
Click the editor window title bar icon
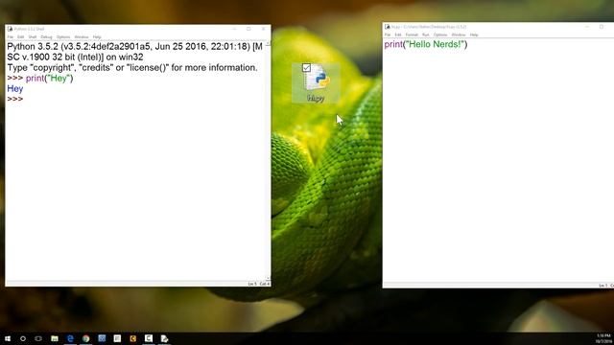388,27
